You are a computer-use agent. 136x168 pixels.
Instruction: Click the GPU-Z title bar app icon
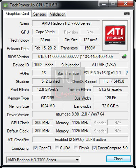6,5
